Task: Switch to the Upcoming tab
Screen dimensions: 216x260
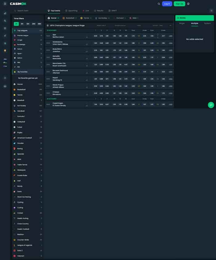Action: [x=71, y=10]
